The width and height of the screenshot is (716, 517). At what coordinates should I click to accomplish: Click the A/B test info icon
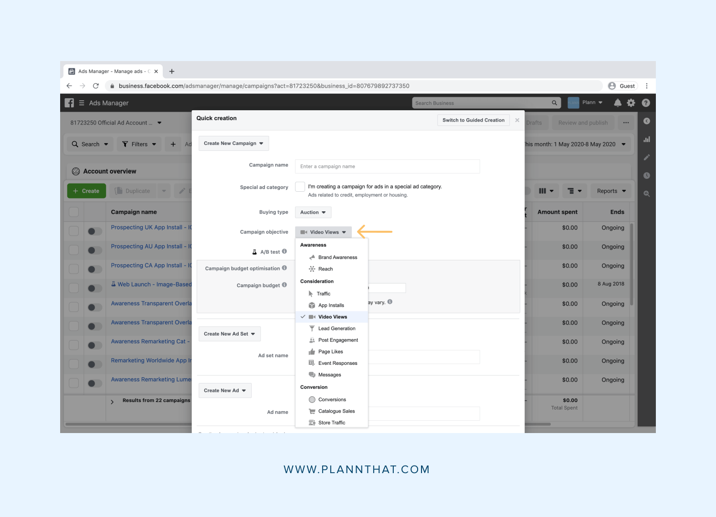point(284,251)
